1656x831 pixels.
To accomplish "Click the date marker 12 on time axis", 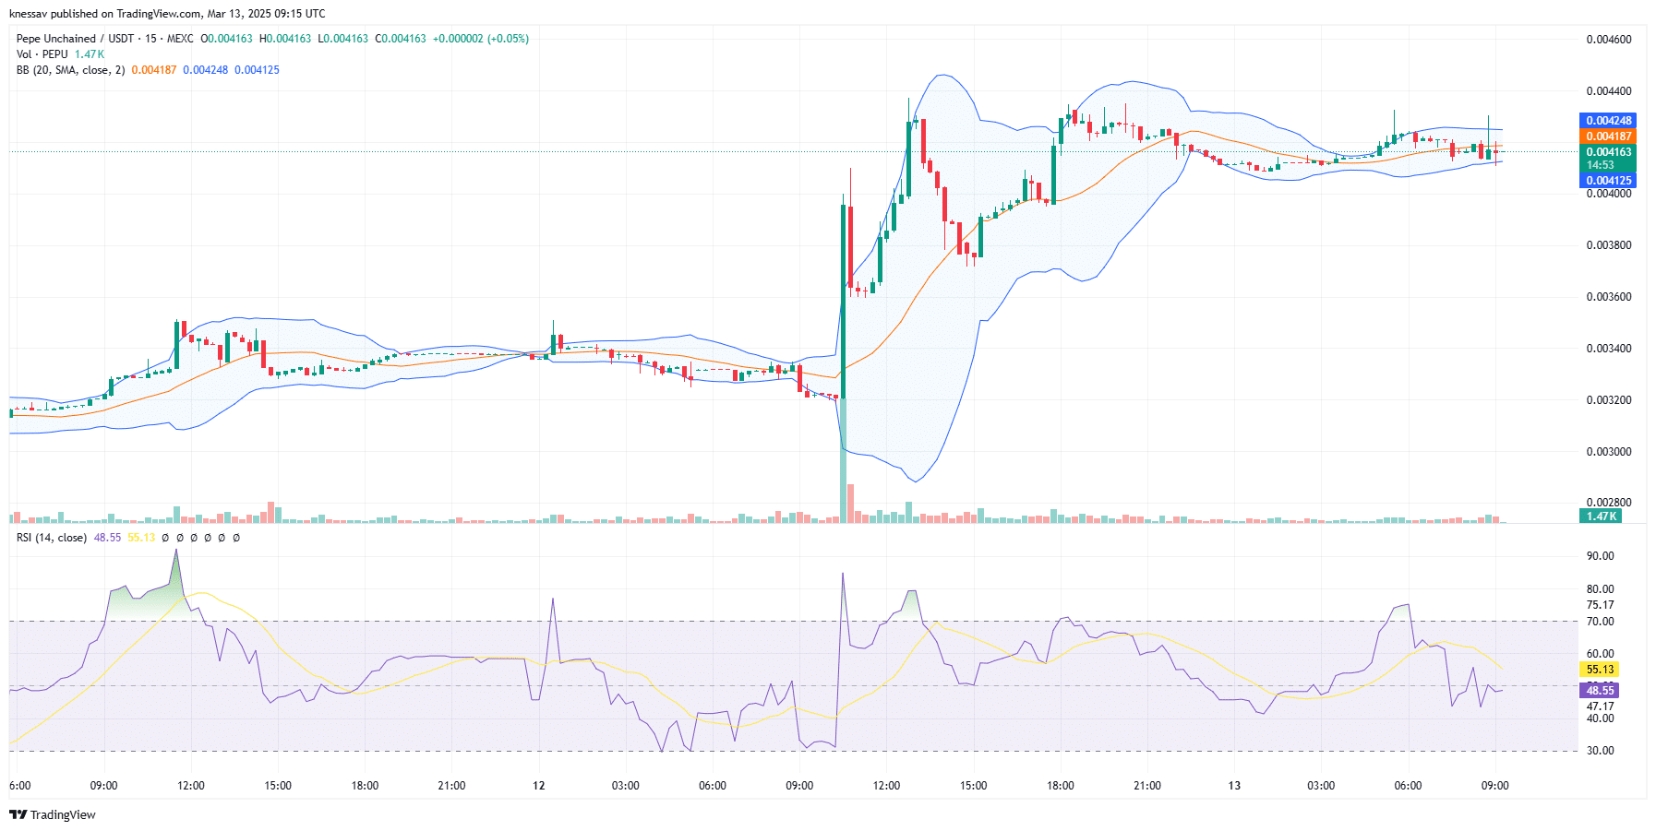I will 539,786.
